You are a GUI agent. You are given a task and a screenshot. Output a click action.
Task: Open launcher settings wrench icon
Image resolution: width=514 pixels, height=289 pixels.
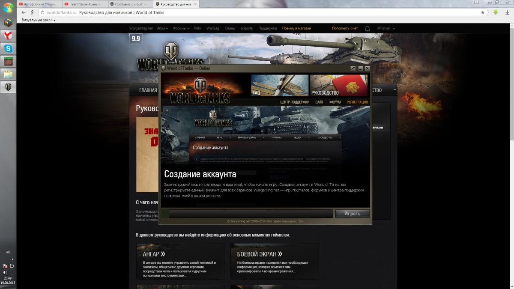[353, 68]
